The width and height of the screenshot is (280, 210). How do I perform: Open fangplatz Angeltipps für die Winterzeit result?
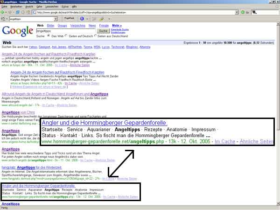pyautogui.click(x=32, y=168)
